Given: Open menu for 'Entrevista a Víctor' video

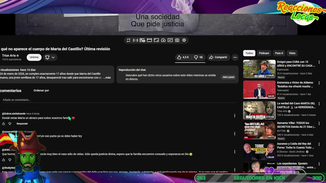Looking at the screenshot, I should [319, 83].
